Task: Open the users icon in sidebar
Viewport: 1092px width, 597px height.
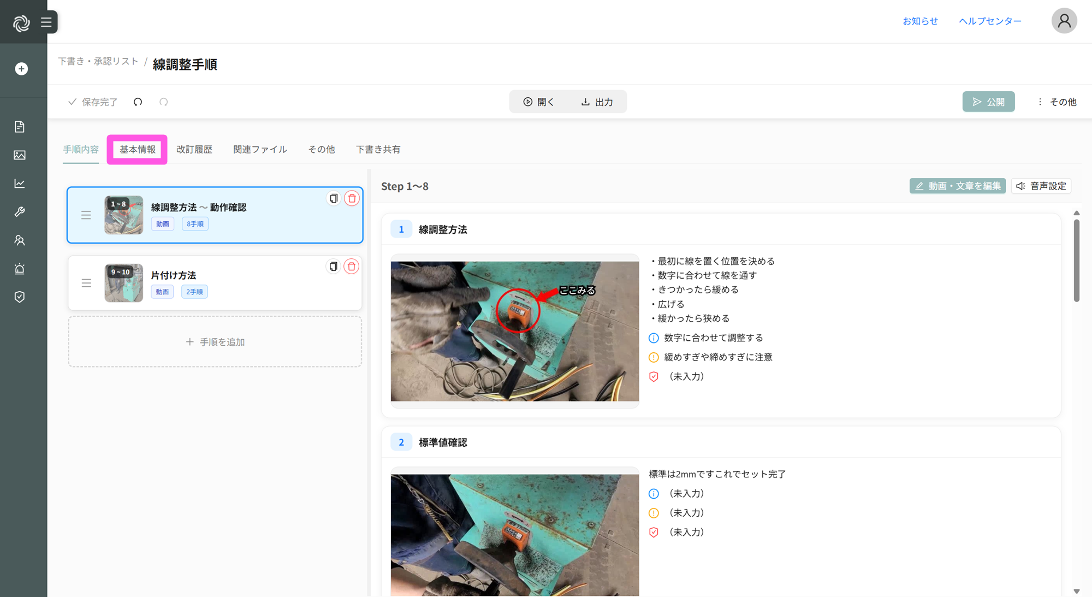Action: [x=20, y=240]
